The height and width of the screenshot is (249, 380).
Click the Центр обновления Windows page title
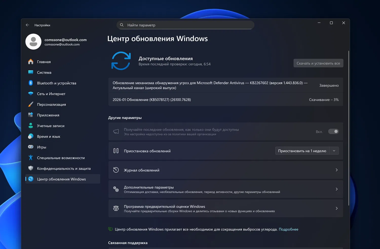click(158, 38)
